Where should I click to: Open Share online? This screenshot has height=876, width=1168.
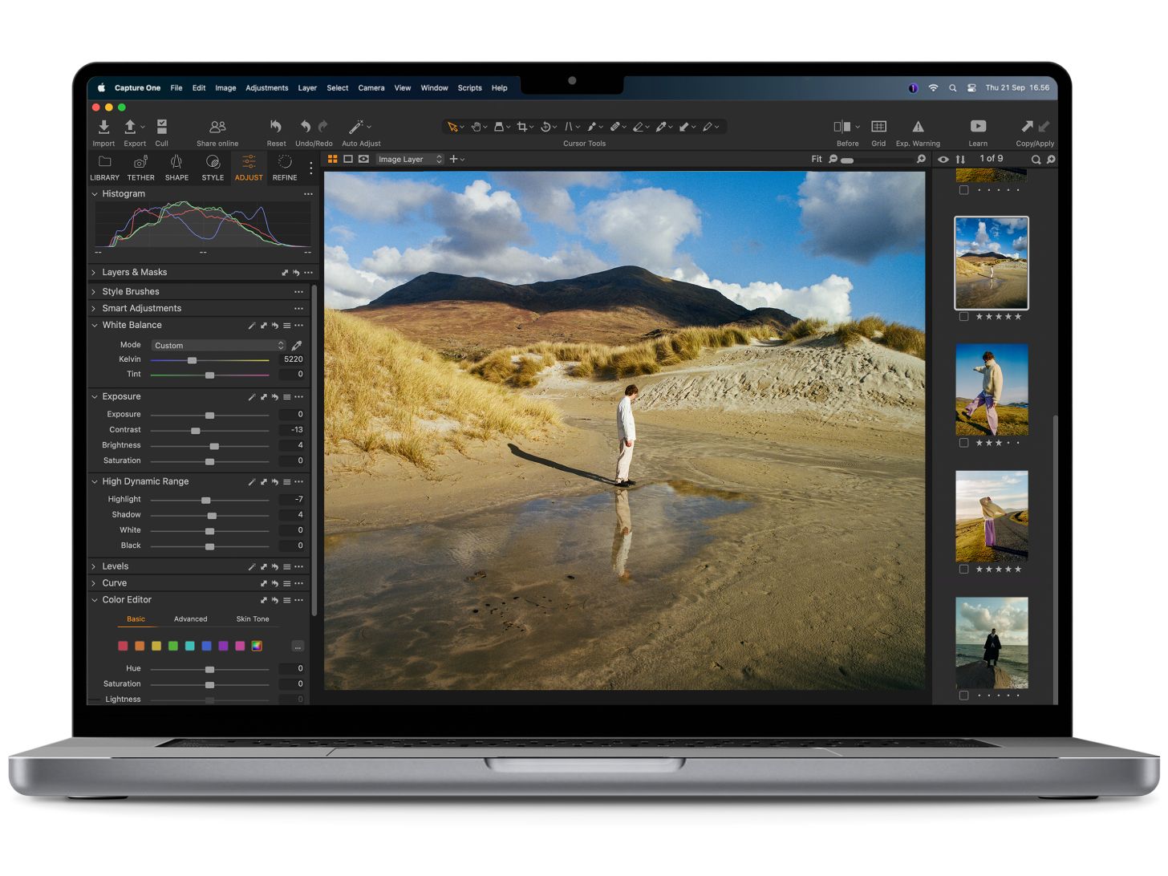point(217,128)
